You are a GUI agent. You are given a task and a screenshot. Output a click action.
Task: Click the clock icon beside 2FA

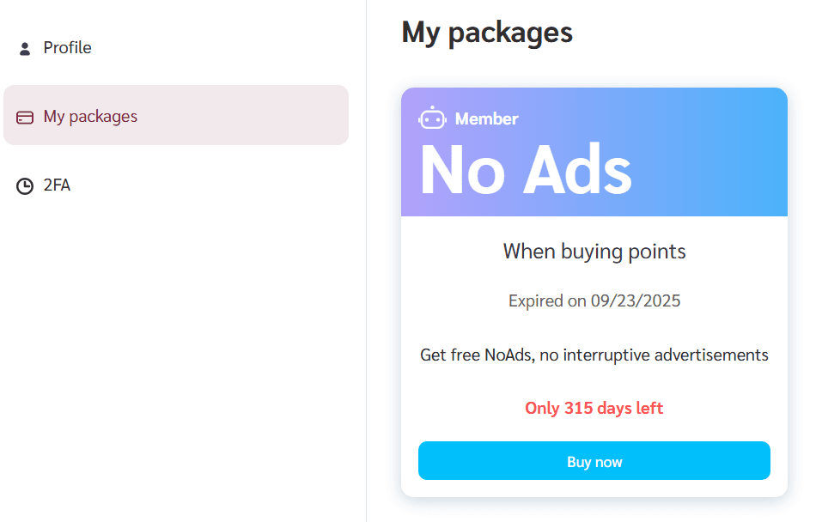coord(24,185)
